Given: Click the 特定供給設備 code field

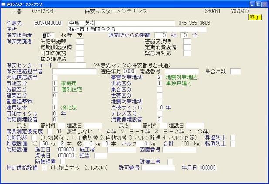Looking at the screenshot, I should click(x=44, y=168).
